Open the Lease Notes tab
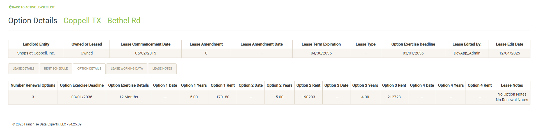 click(x=162, y=69)
